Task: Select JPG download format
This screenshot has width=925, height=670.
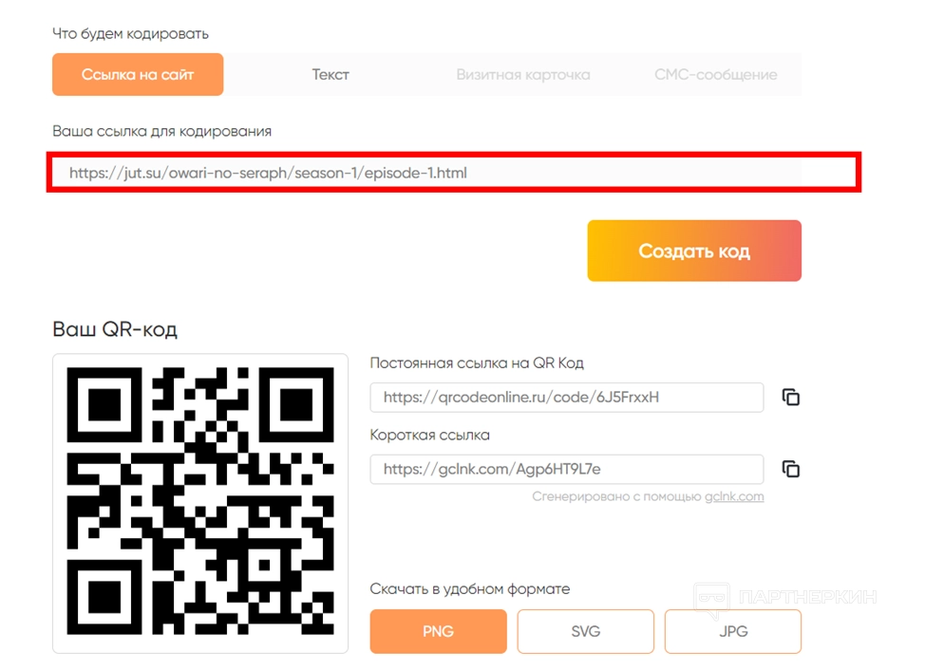Action: coord(732,631)
